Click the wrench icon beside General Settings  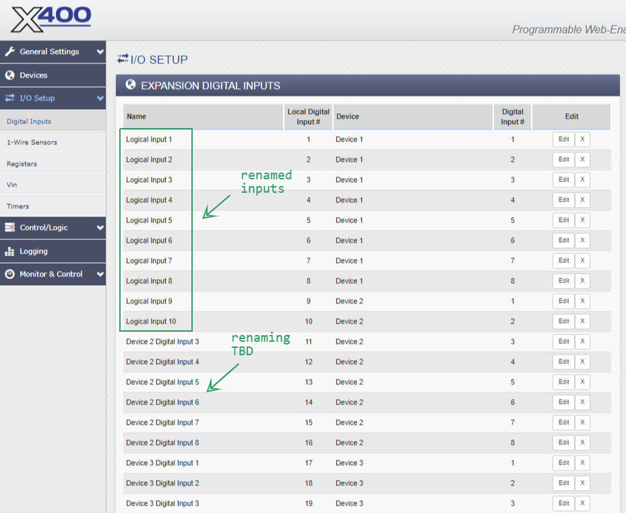(x=10, y=52)
